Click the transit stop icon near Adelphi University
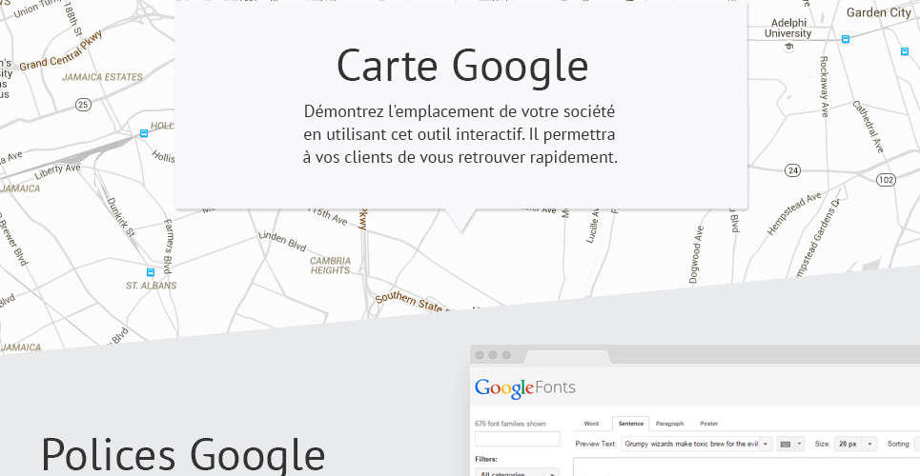 pyautogui.click(x=846, y=39)
